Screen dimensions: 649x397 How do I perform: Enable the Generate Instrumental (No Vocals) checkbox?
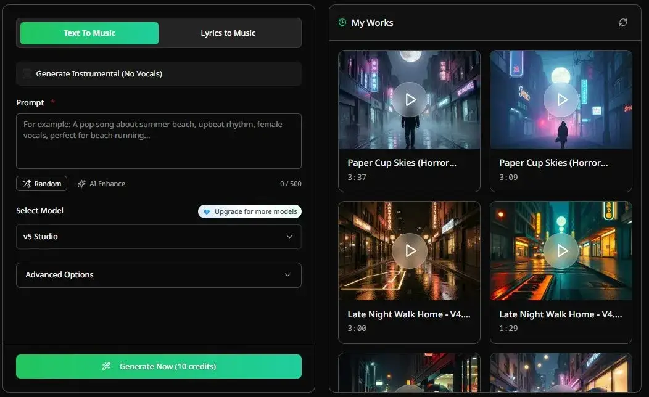(x=27, y=73)
